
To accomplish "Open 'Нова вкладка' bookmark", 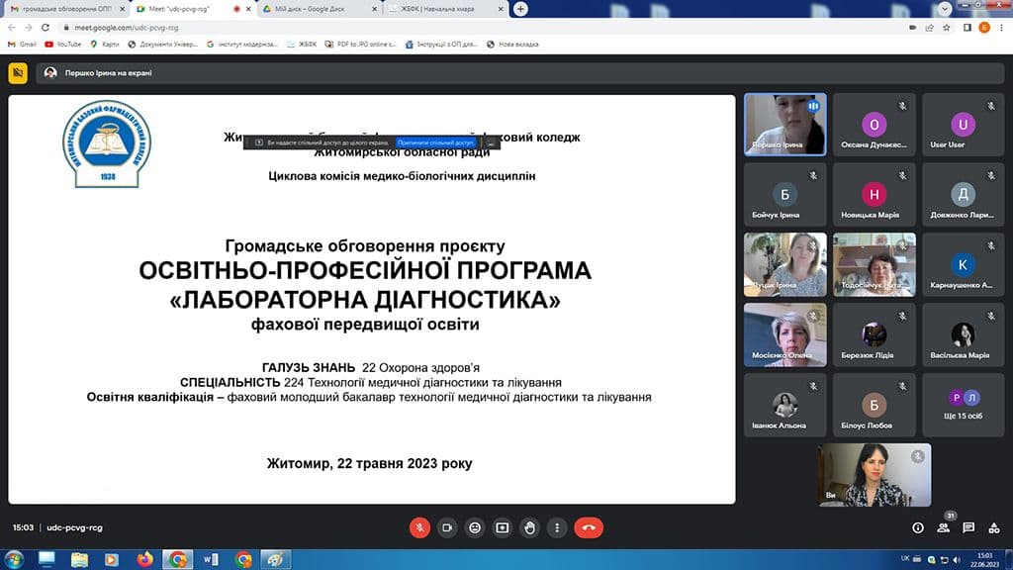I will (x=513, y=45).
